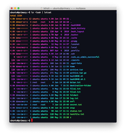This screenshot has width=126, height=135.
Task: Click the yellow minimize window button
Action: 15,8
